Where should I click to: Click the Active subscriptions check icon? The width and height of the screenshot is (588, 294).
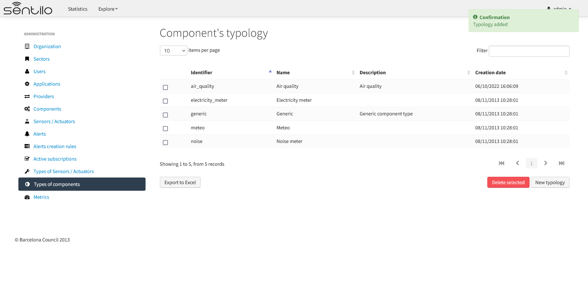[x=27, y=159]
